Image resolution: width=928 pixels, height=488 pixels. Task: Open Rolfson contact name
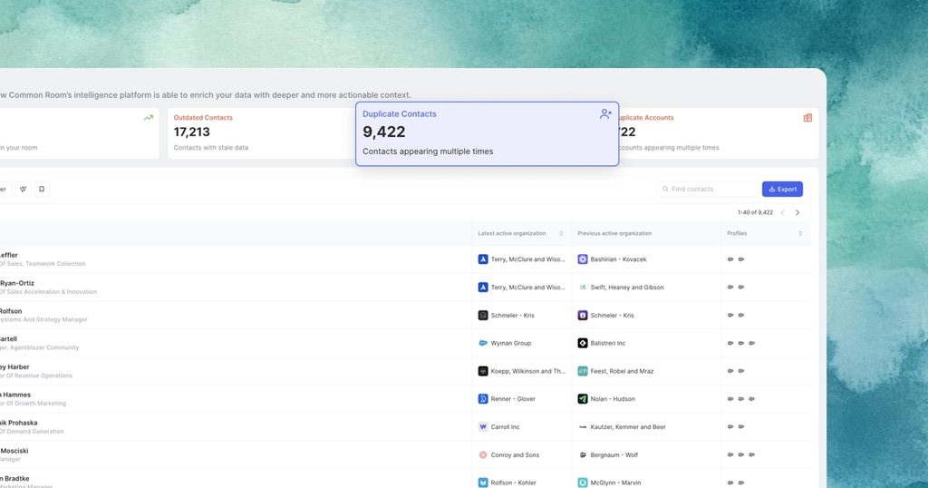11,311
